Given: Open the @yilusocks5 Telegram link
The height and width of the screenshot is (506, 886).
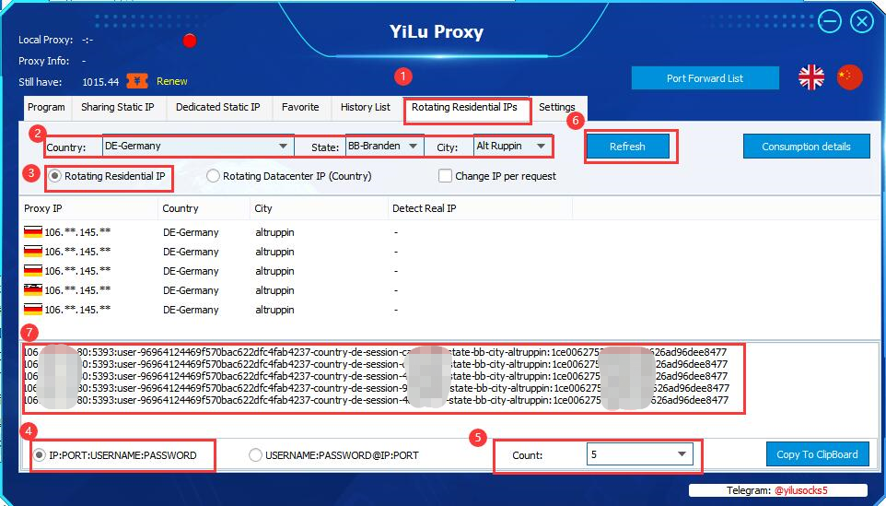Looking at the screenshot, I should pyautogui.click(x=801, y=490).
